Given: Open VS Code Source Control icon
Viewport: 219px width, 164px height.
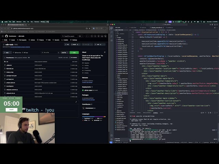Looking at the screenshot, I should [x=112, y=36].
